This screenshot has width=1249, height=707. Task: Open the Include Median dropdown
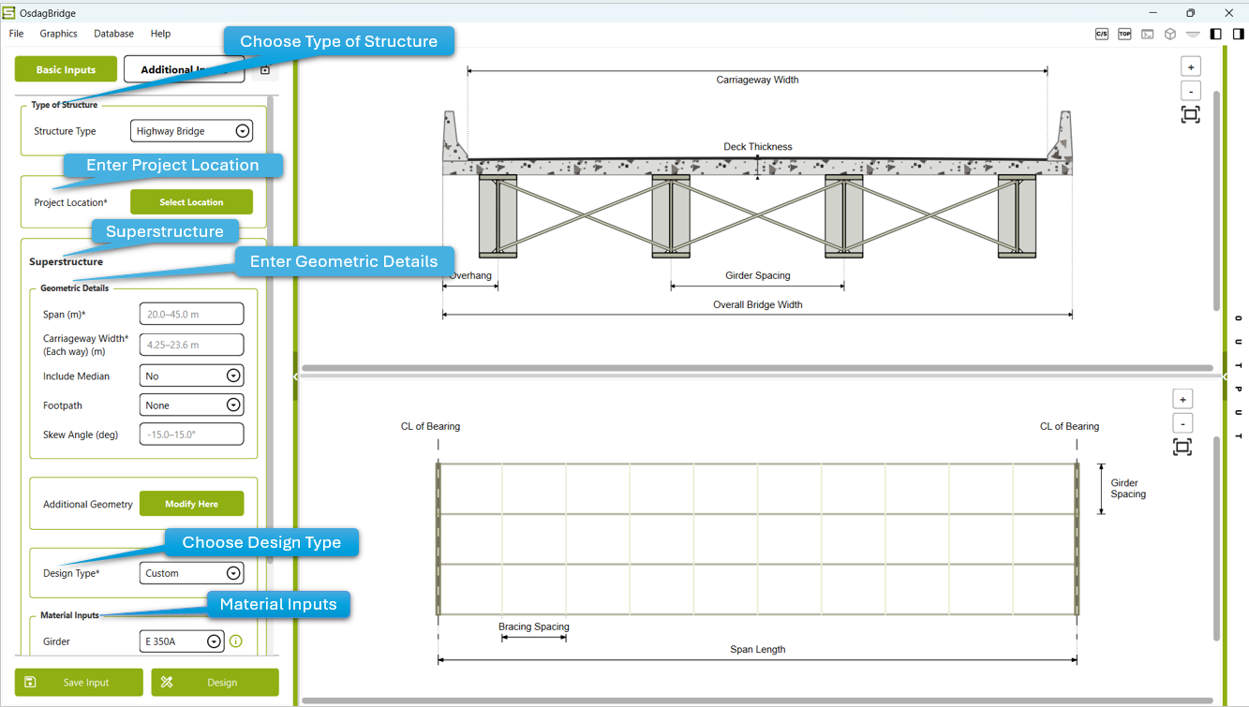tap(191, 376)
